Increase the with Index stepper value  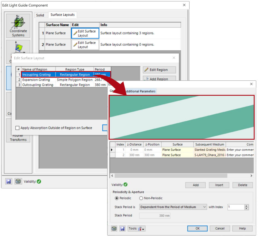point(246,206)
